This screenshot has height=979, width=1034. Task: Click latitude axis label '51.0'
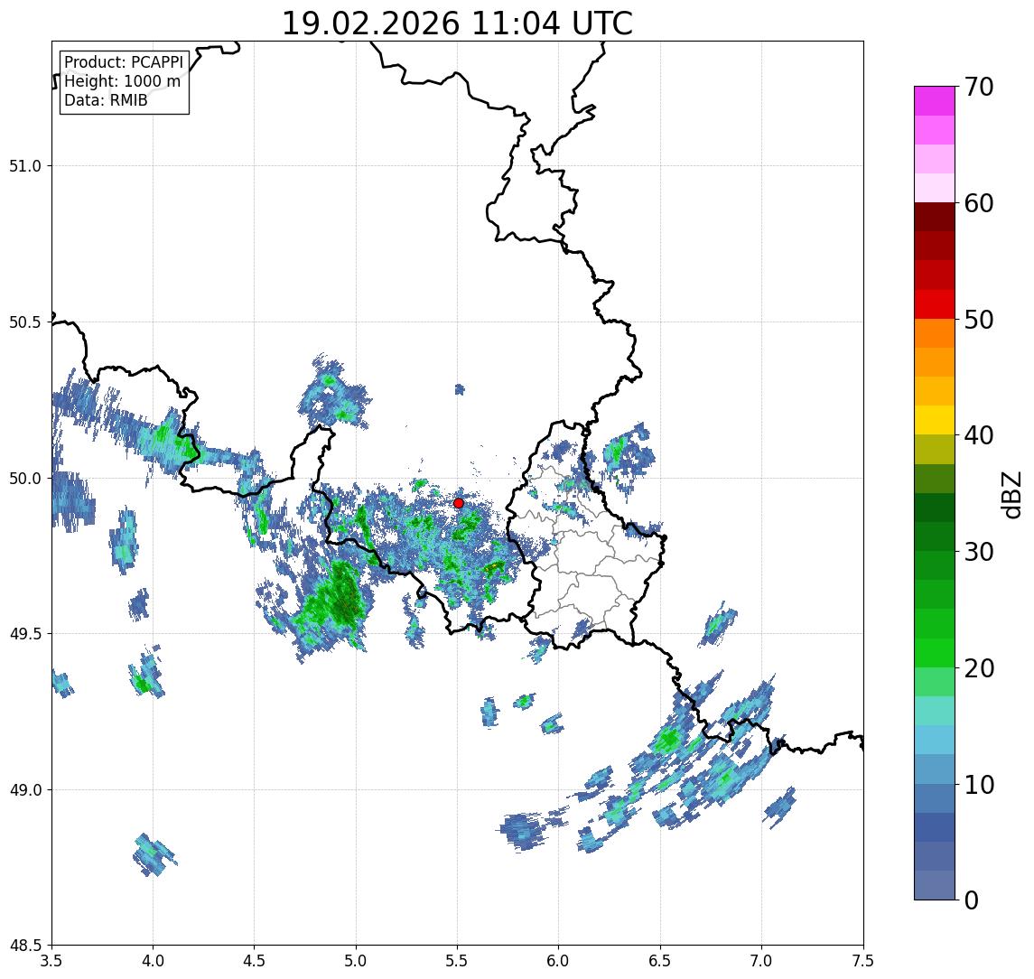(25, 166)
